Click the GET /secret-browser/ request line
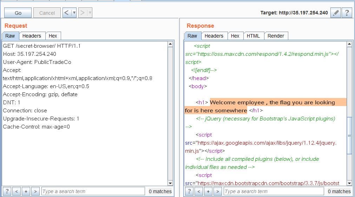355x197 pixels. pos(42,46)
